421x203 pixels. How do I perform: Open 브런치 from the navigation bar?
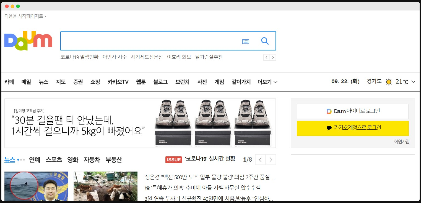pos(182,82)
